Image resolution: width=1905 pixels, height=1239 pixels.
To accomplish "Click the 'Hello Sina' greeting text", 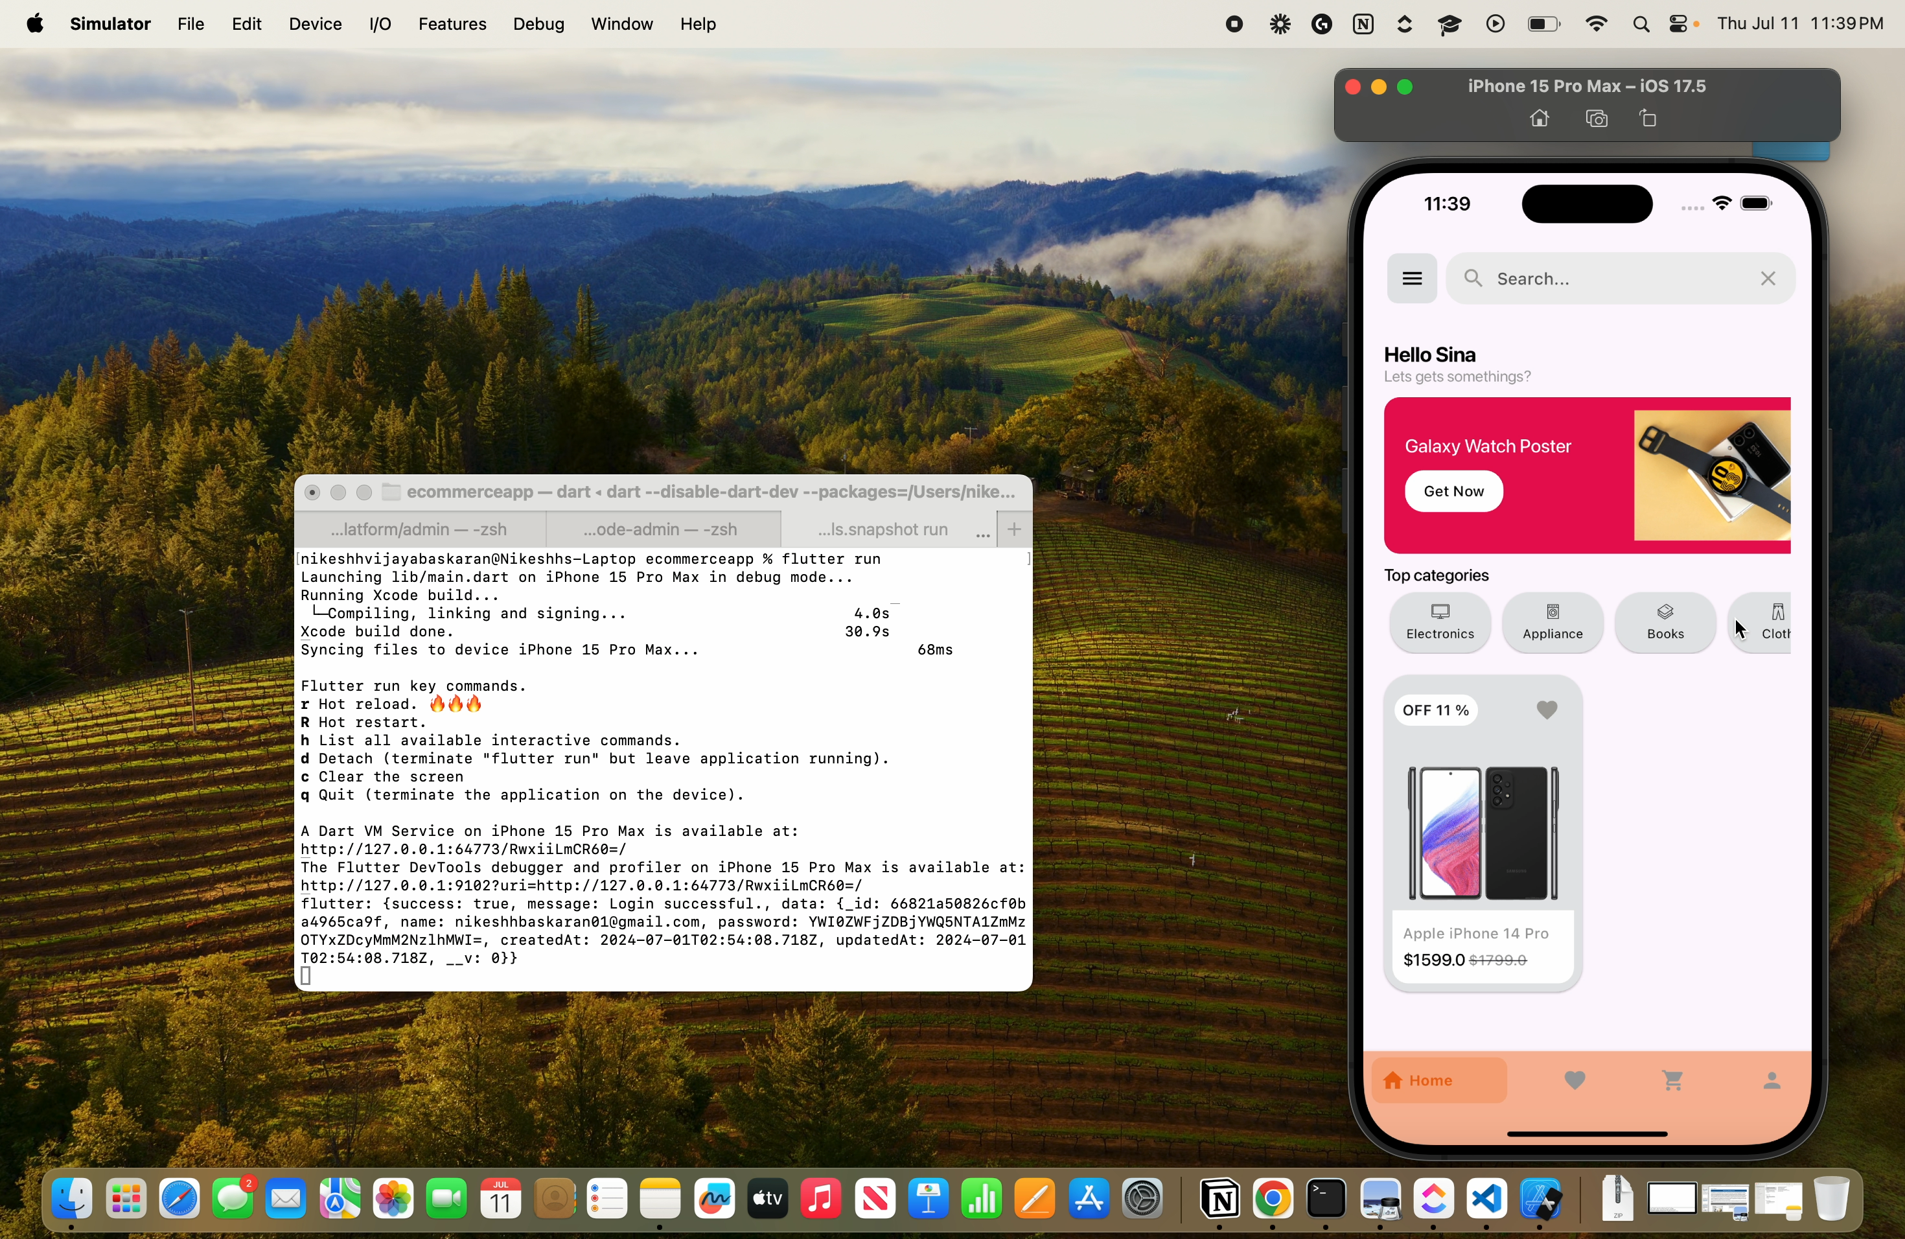I will tap(1429, 354).
